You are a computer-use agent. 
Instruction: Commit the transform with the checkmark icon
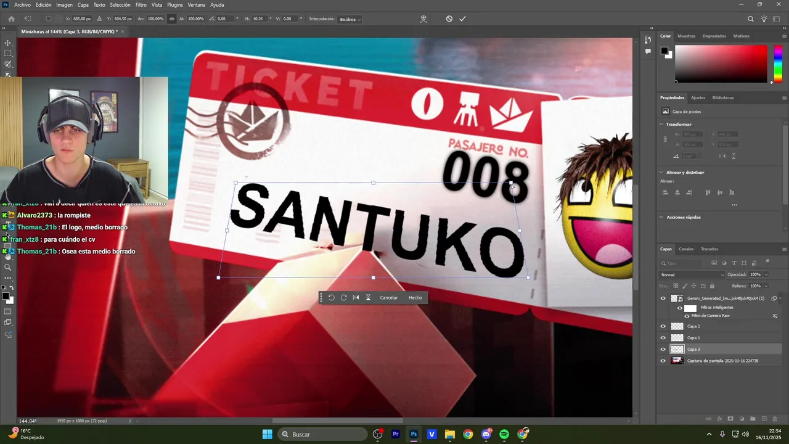462,19
